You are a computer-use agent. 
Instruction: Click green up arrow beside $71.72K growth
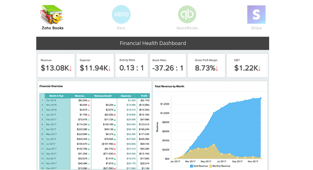115,120
